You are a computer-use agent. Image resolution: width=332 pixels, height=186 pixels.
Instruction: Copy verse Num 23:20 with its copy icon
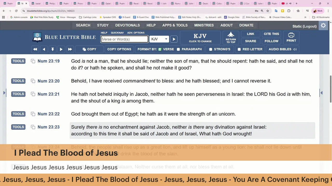(33, 81)
